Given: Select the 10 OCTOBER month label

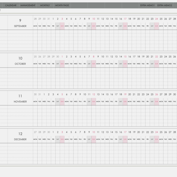Looking at the screenshot, I should click(x=20, y=61).
